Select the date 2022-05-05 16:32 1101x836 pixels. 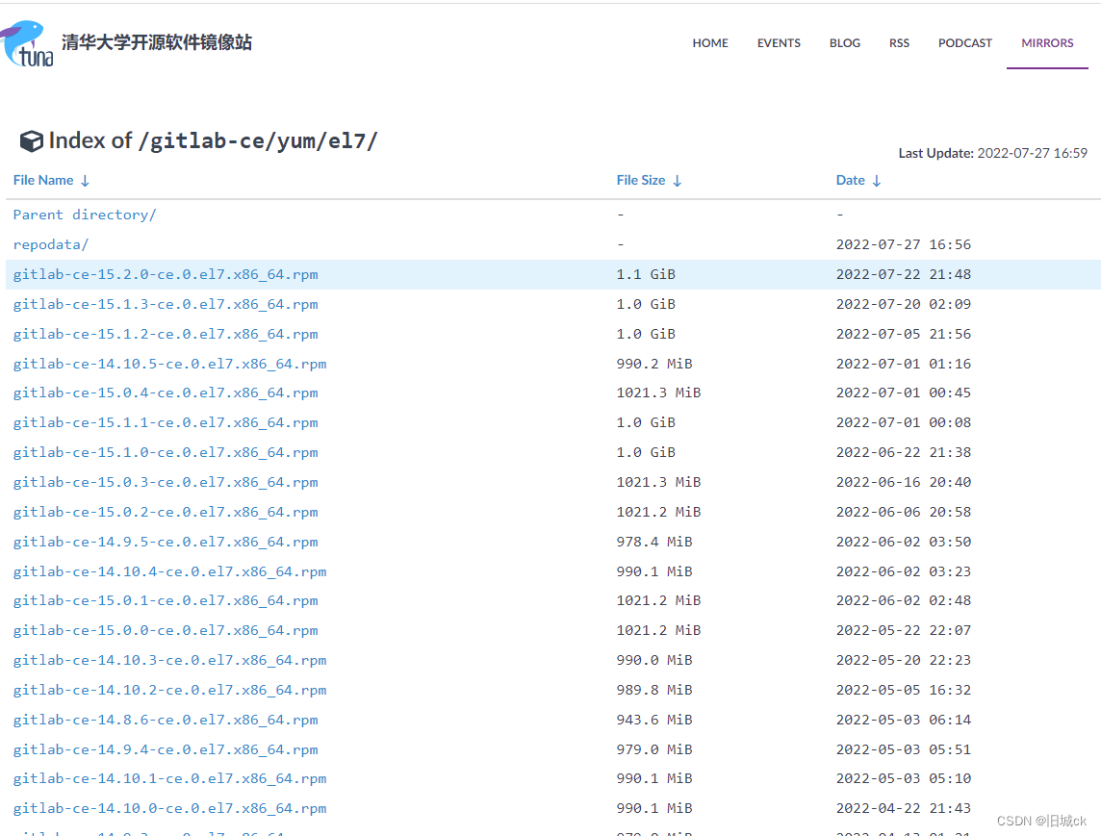pos(903,690)
